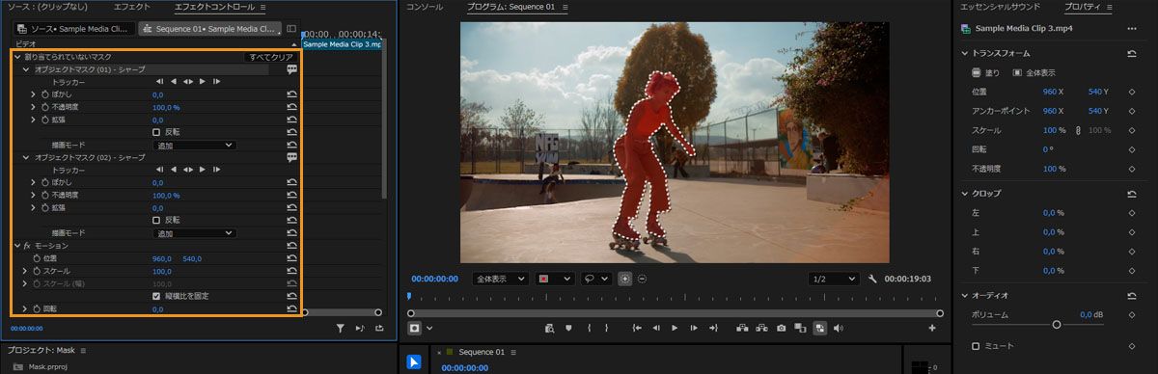Open the Project: Mask panel header
Image resolution: width=1158 pixels, height=374 pixels.
[41, 350]
